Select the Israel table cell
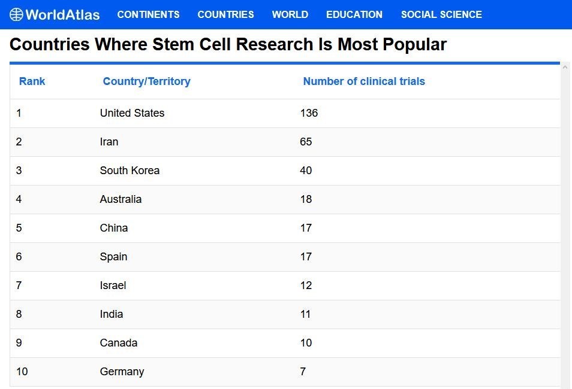Screen dimensions: 572x389 click(113, 285)
